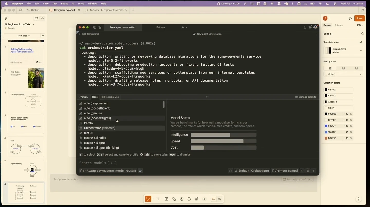This screenshot has height=207, width=370.
Task: Open the Animate tab in Figma
Action: pos(338,25)
